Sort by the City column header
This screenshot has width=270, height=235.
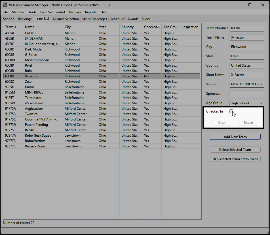pyautogui.click(x=80, y=27)
